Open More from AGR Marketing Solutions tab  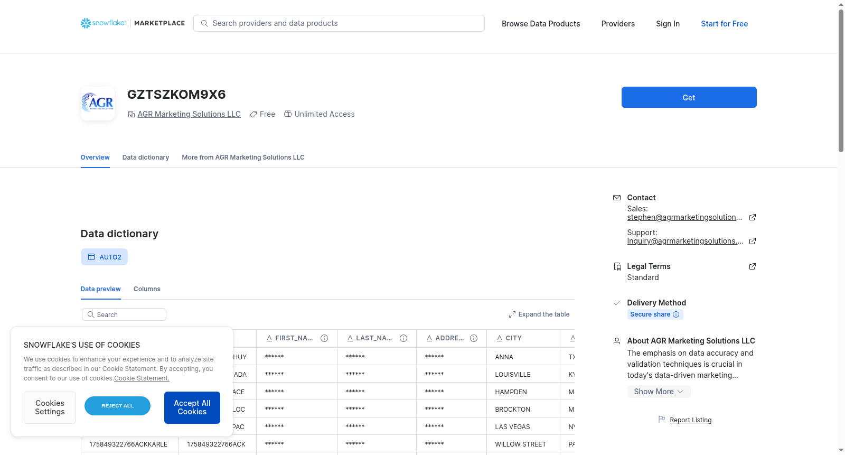[243, 157]
